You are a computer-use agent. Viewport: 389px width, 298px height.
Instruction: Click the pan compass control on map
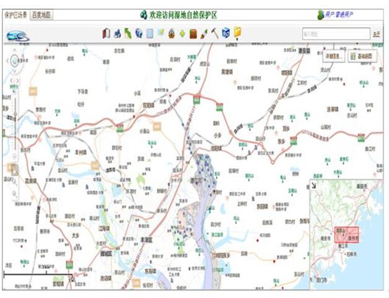pyautogui.click(x=12, y=62)
